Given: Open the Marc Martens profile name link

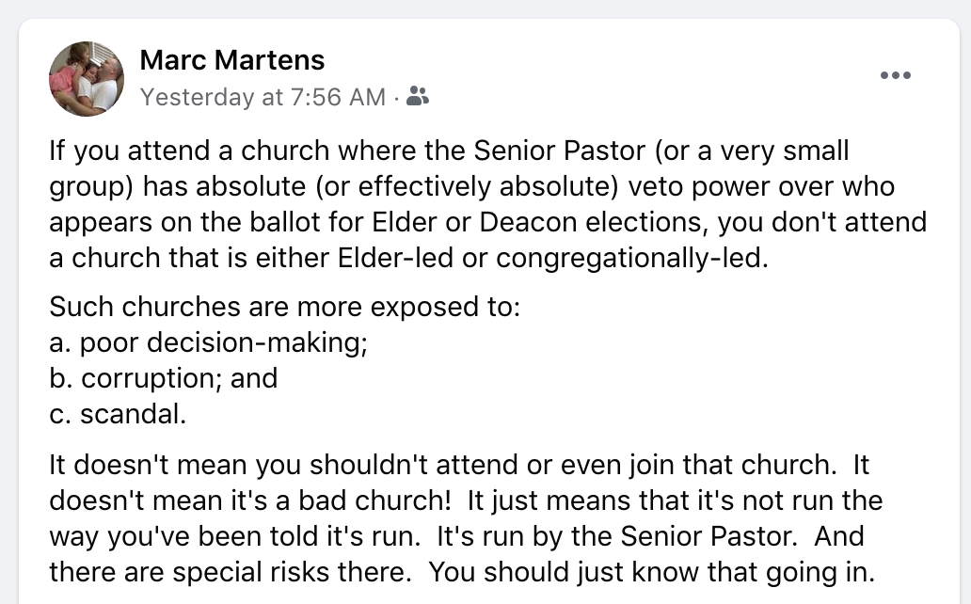Looking at the screenshot, I should (231, 60).
